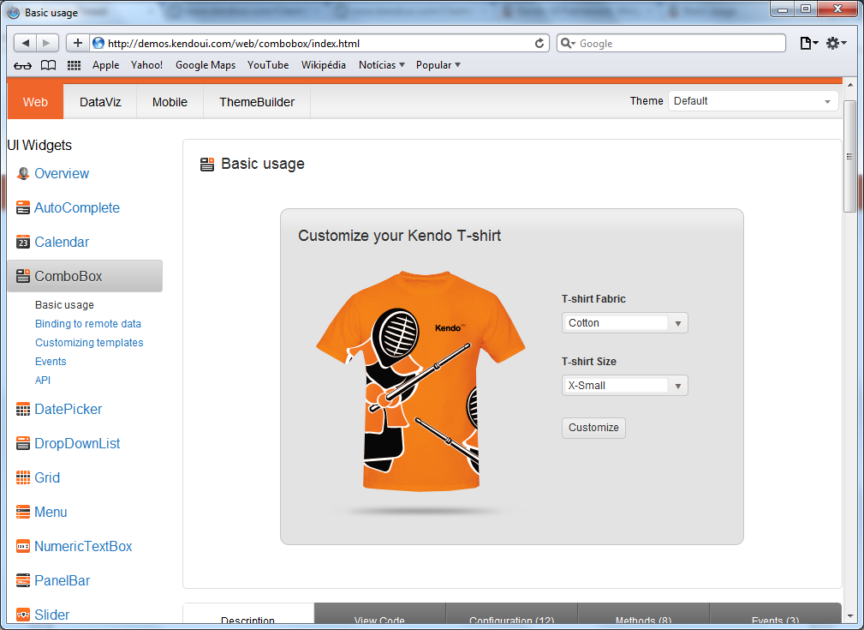Open the Reading List glasses icon
Screen dimensions: 864x630
pos(22,66)
